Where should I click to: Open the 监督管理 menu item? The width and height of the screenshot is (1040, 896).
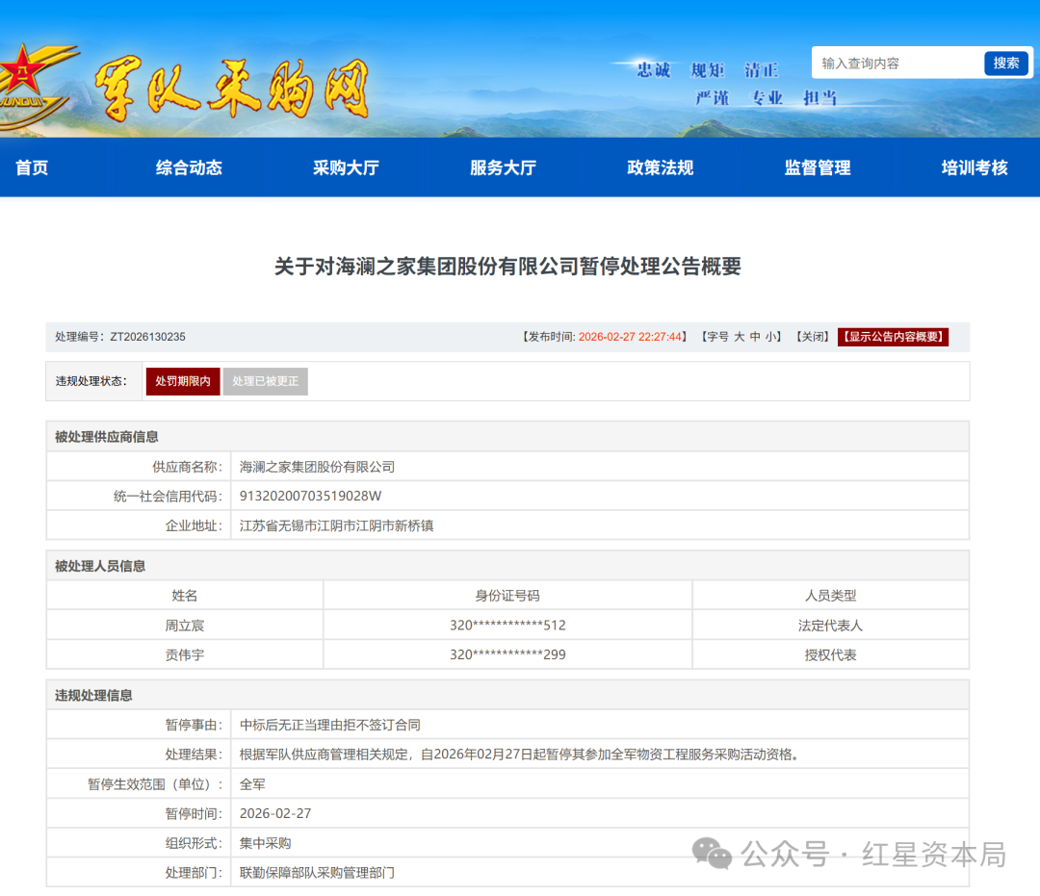click(818, 167)
